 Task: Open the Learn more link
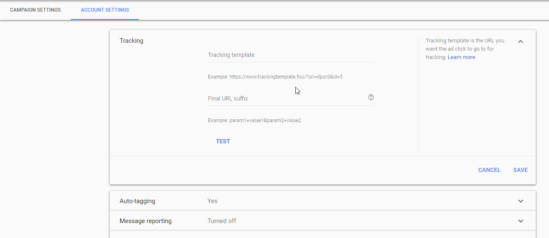click(461, 57)
